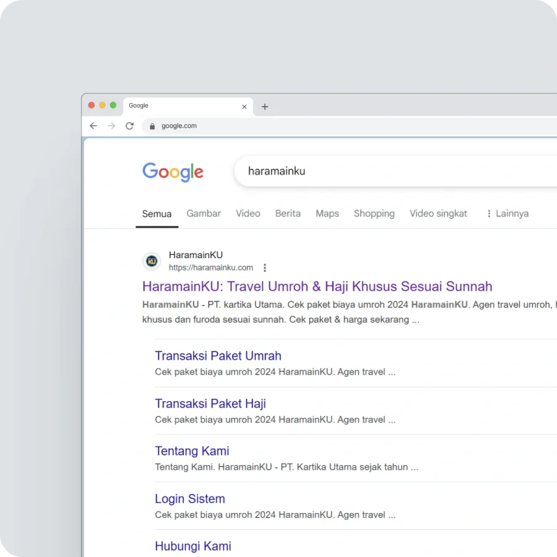Open the Shopping tab
The width and height of the screenshot is (557, 557).
pyautogui.click(x=374, y=214)
